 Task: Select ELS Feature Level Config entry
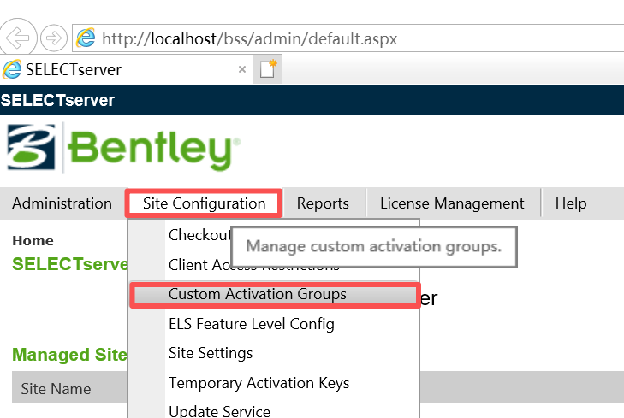[252, 324]
